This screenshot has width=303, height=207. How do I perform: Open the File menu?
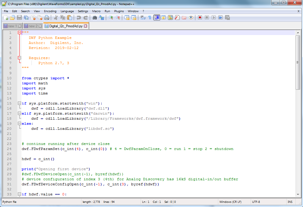[6, 11]
